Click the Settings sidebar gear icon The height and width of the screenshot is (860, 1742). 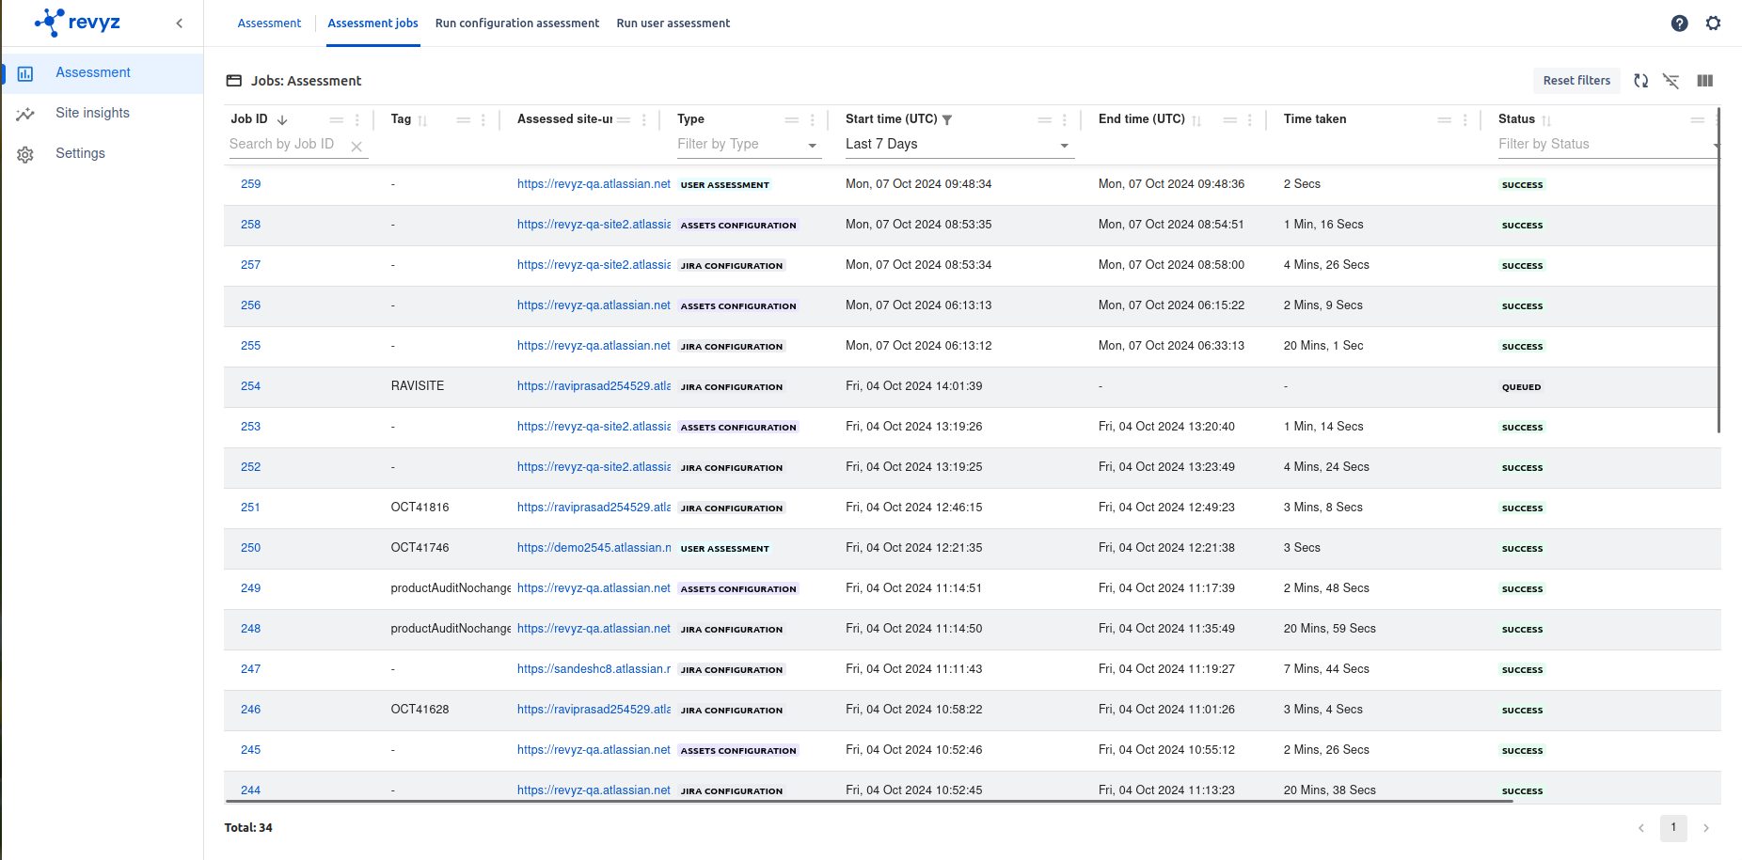point(25,154)
